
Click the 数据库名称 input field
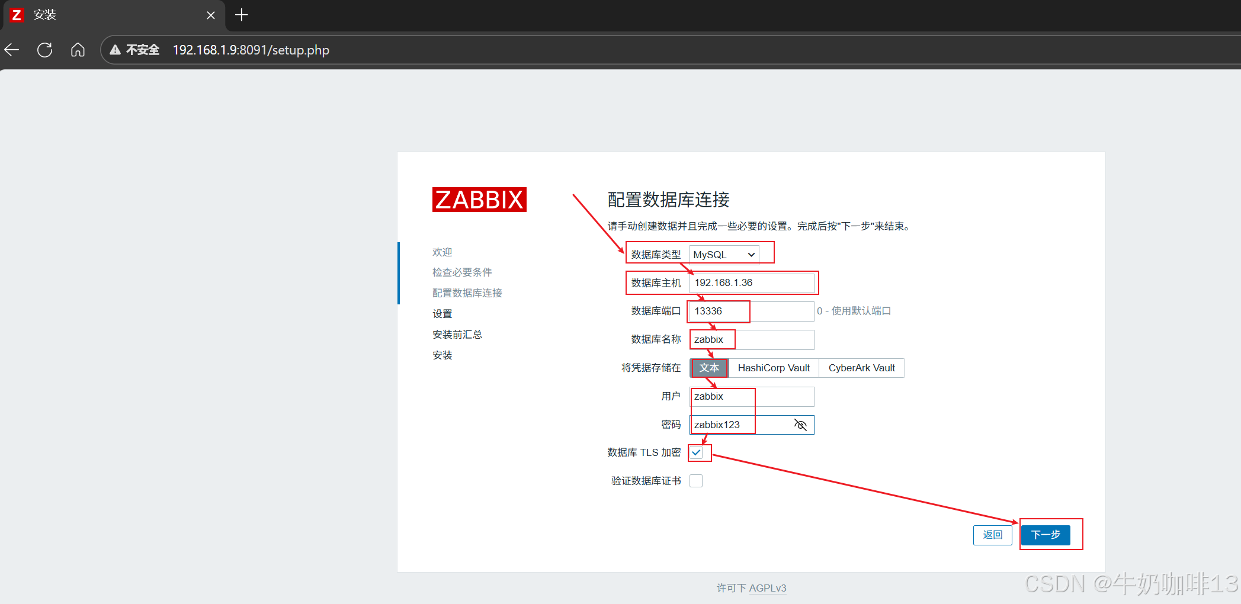752,340
